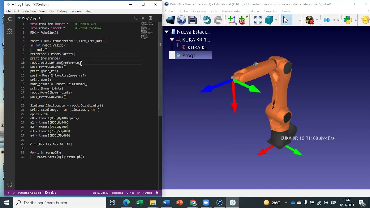
Task: Open view cube dropdown arrow in RoboDK
Action: (276, 20)
